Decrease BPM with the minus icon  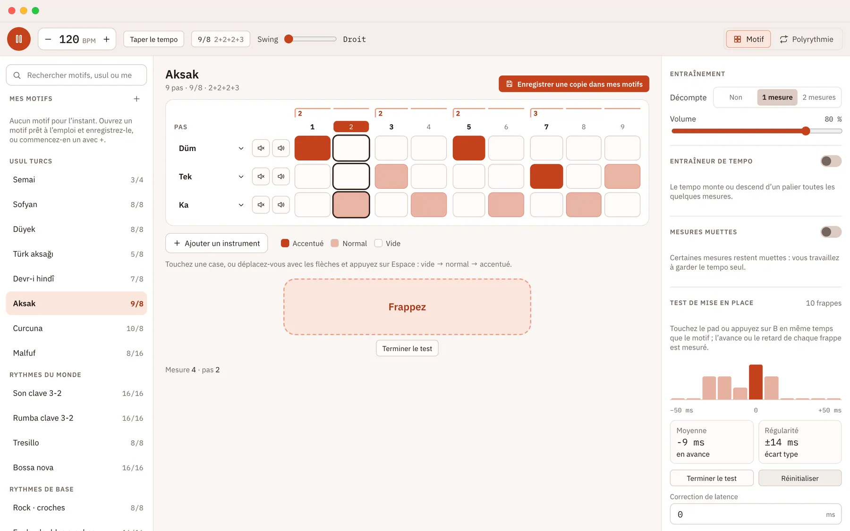tap(48, 39)
